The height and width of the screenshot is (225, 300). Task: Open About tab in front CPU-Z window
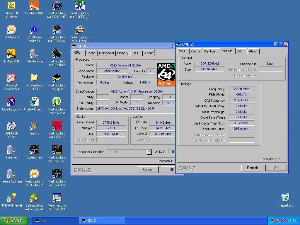[x=253, y=51]
